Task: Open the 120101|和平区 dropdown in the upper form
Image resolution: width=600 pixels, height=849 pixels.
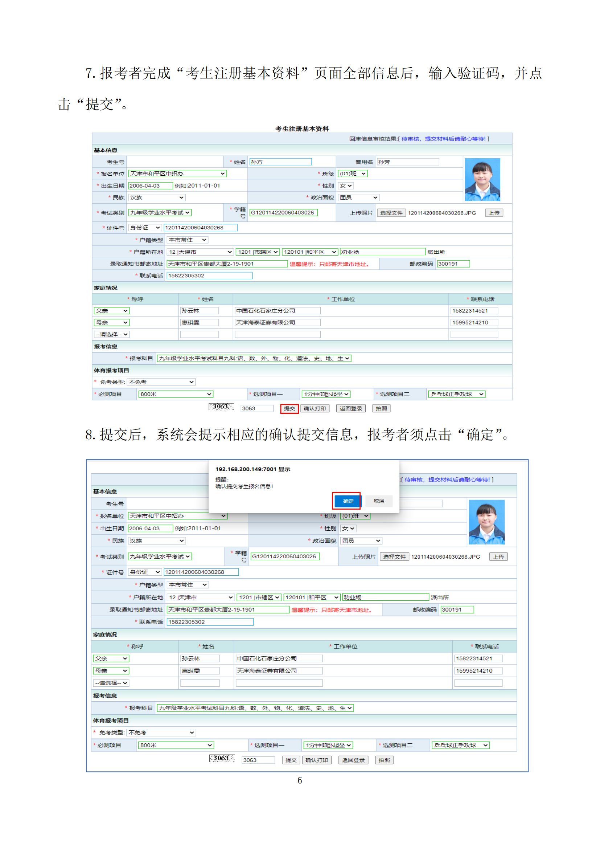Action: coord(310,252)
